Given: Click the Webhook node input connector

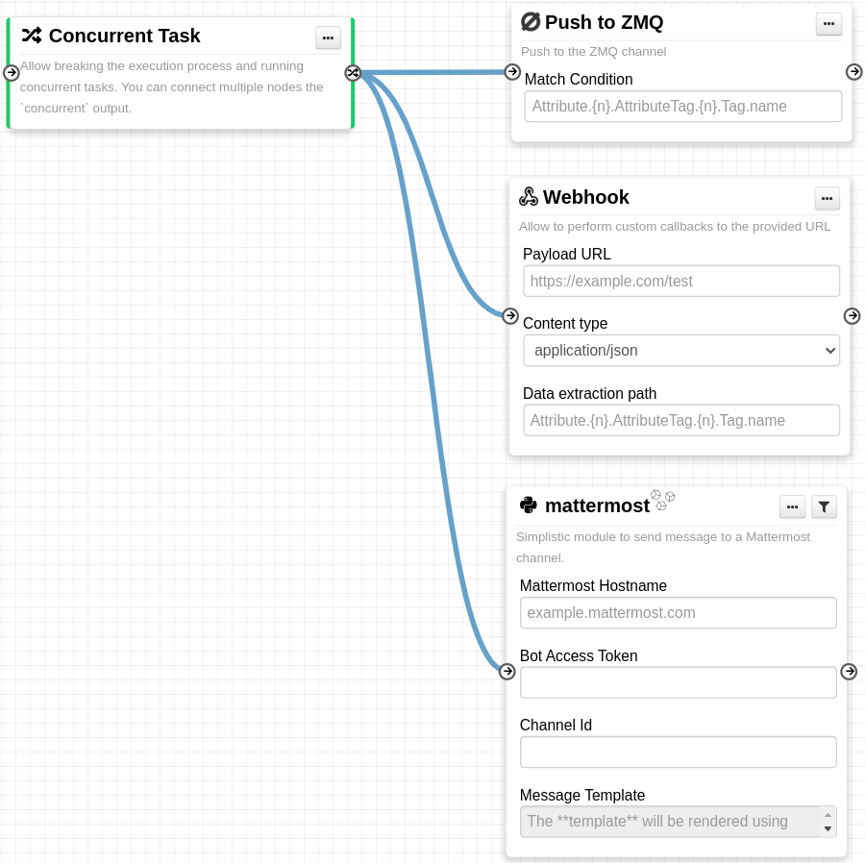Looking at the screenshot, I should click(x=510, y=315).
